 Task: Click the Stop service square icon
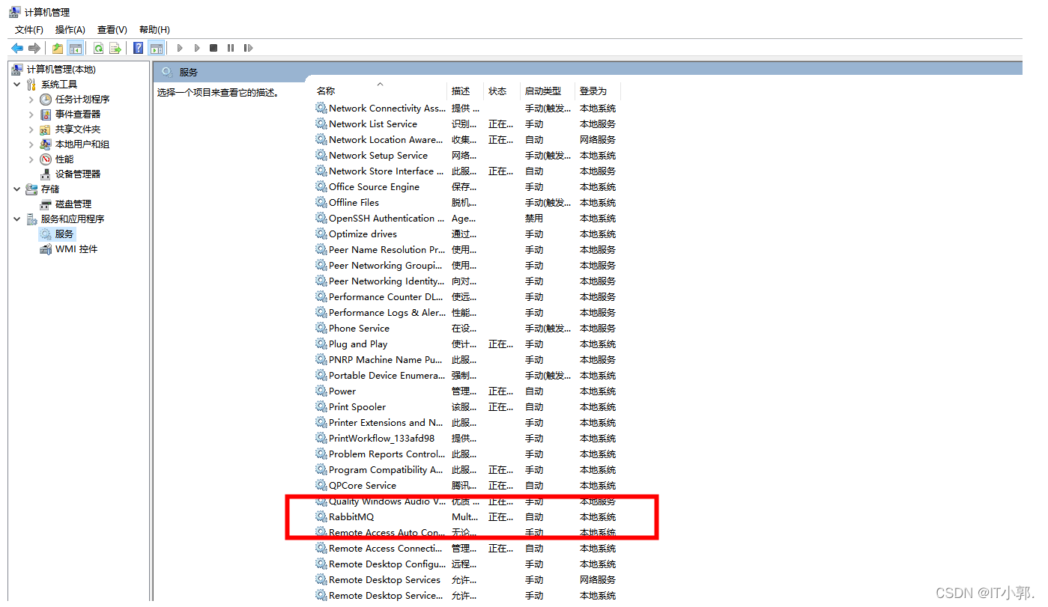point(213,48)
